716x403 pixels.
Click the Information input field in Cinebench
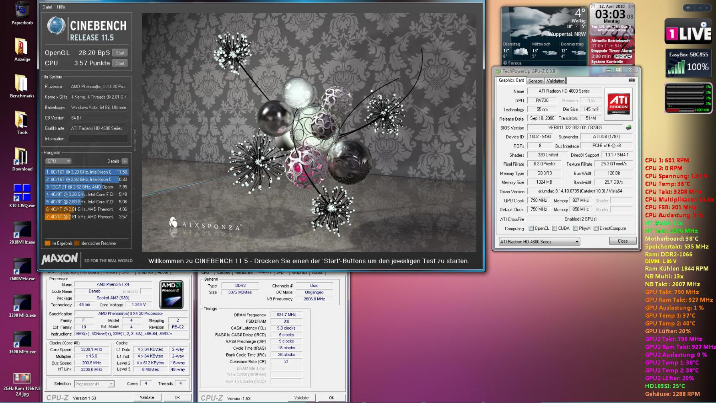point(99,139)
